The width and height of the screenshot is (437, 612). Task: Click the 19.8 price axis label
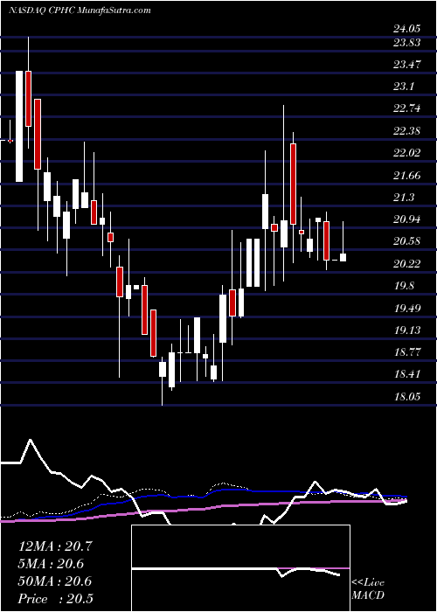(403, 286)
